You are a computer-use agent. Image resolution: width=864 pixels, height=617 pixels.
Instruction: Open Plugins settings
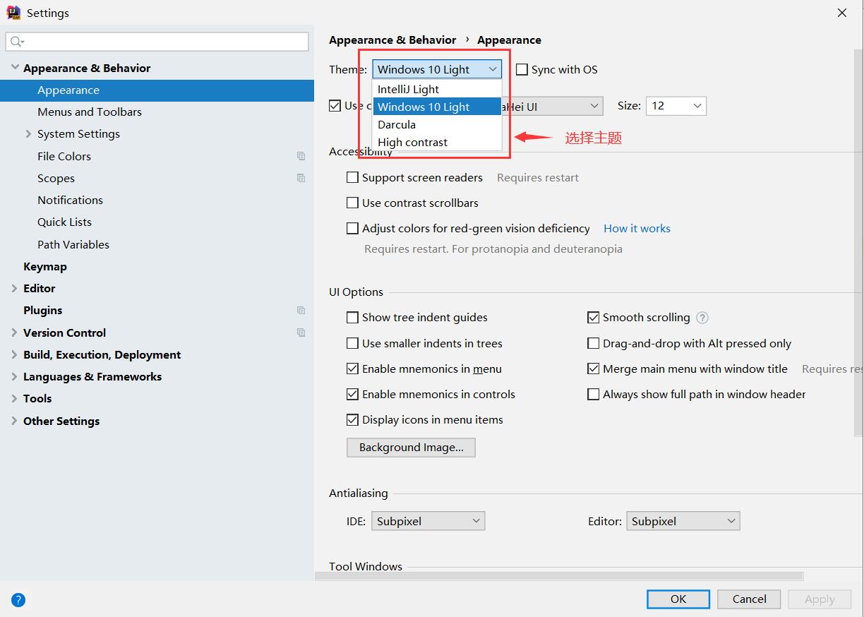point(42,310)
